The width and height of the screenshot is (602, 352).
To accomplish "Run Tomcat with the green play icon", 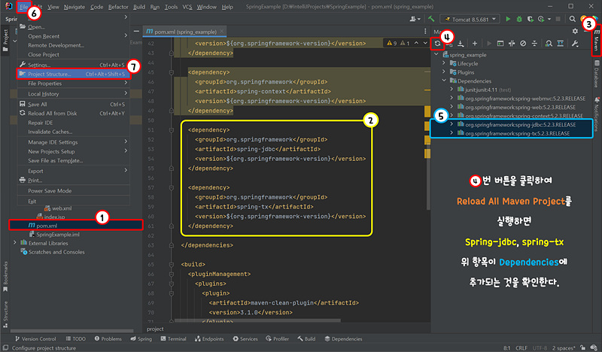I will [x=508, y=19].
